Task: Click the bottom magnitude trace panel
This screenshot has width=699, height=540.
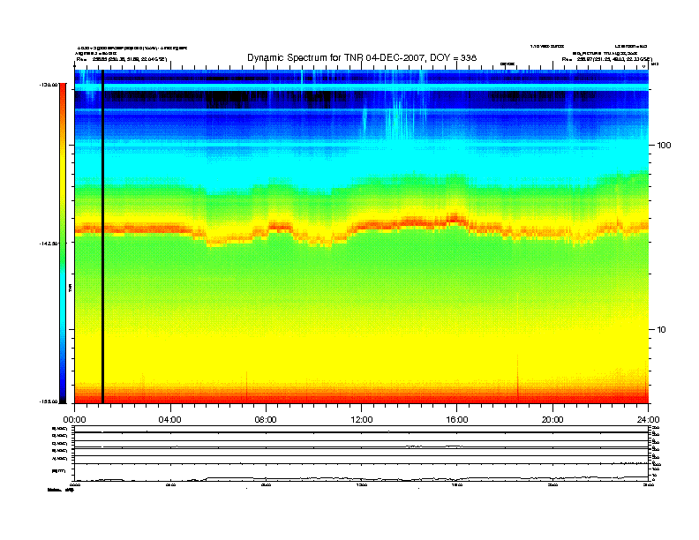Action: pos(361,472)
